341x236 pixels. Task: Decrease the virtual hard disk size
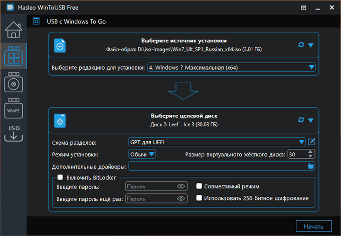(x=310, y=156)
